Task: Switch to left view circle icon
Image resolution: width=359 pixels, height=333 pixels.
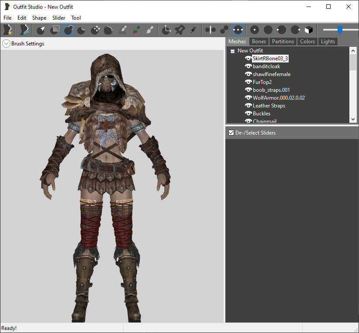Action: [281, 30]
